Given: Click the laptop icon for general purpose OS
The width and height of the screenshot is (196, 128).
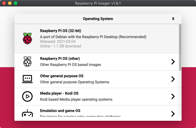Looking at the screenshot, I should [27, 79].
